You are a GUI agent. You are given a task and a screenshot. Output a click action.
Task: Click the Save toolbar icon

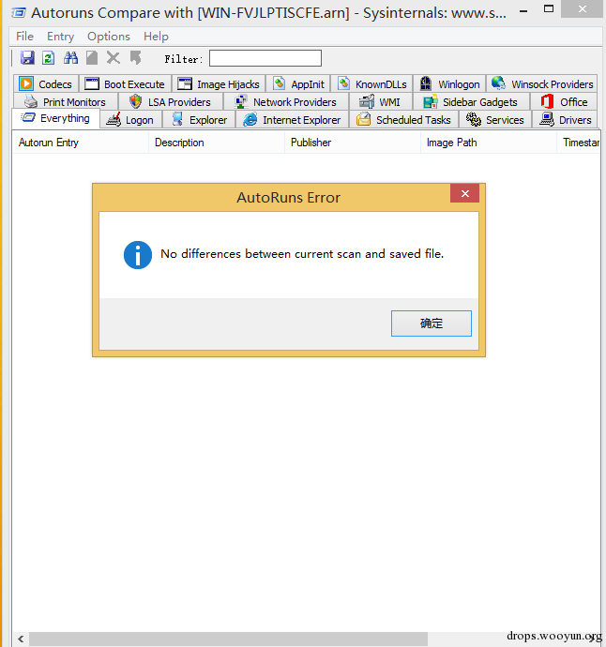coord(27,58)
